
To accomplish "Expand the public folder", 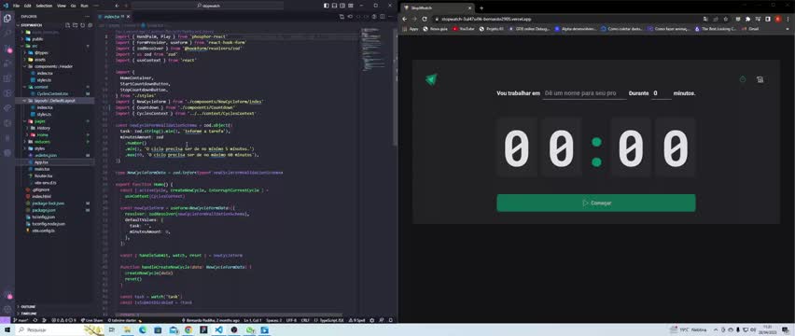I will [37, 38].
